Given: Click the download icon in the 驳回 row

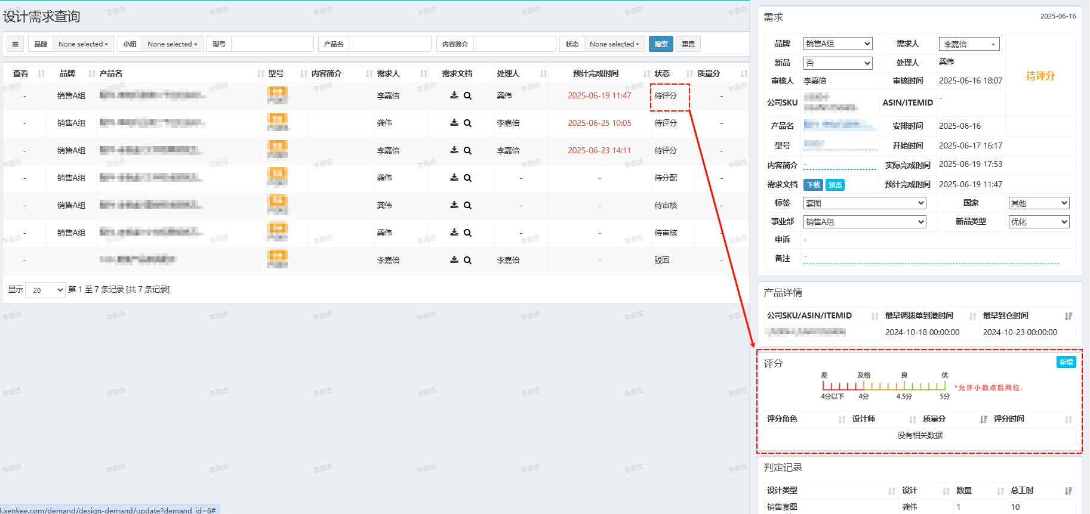Looking at the screenshot, I should pos(454,259).
